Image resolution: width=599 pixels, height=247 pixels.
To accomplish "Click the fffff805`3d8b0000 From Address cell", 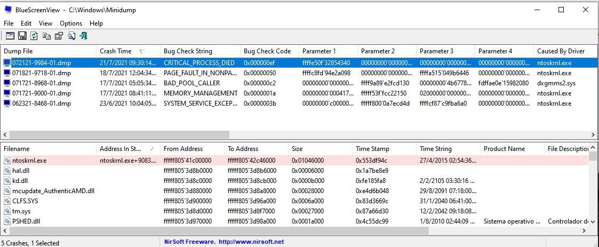I will tap(187, 171).
